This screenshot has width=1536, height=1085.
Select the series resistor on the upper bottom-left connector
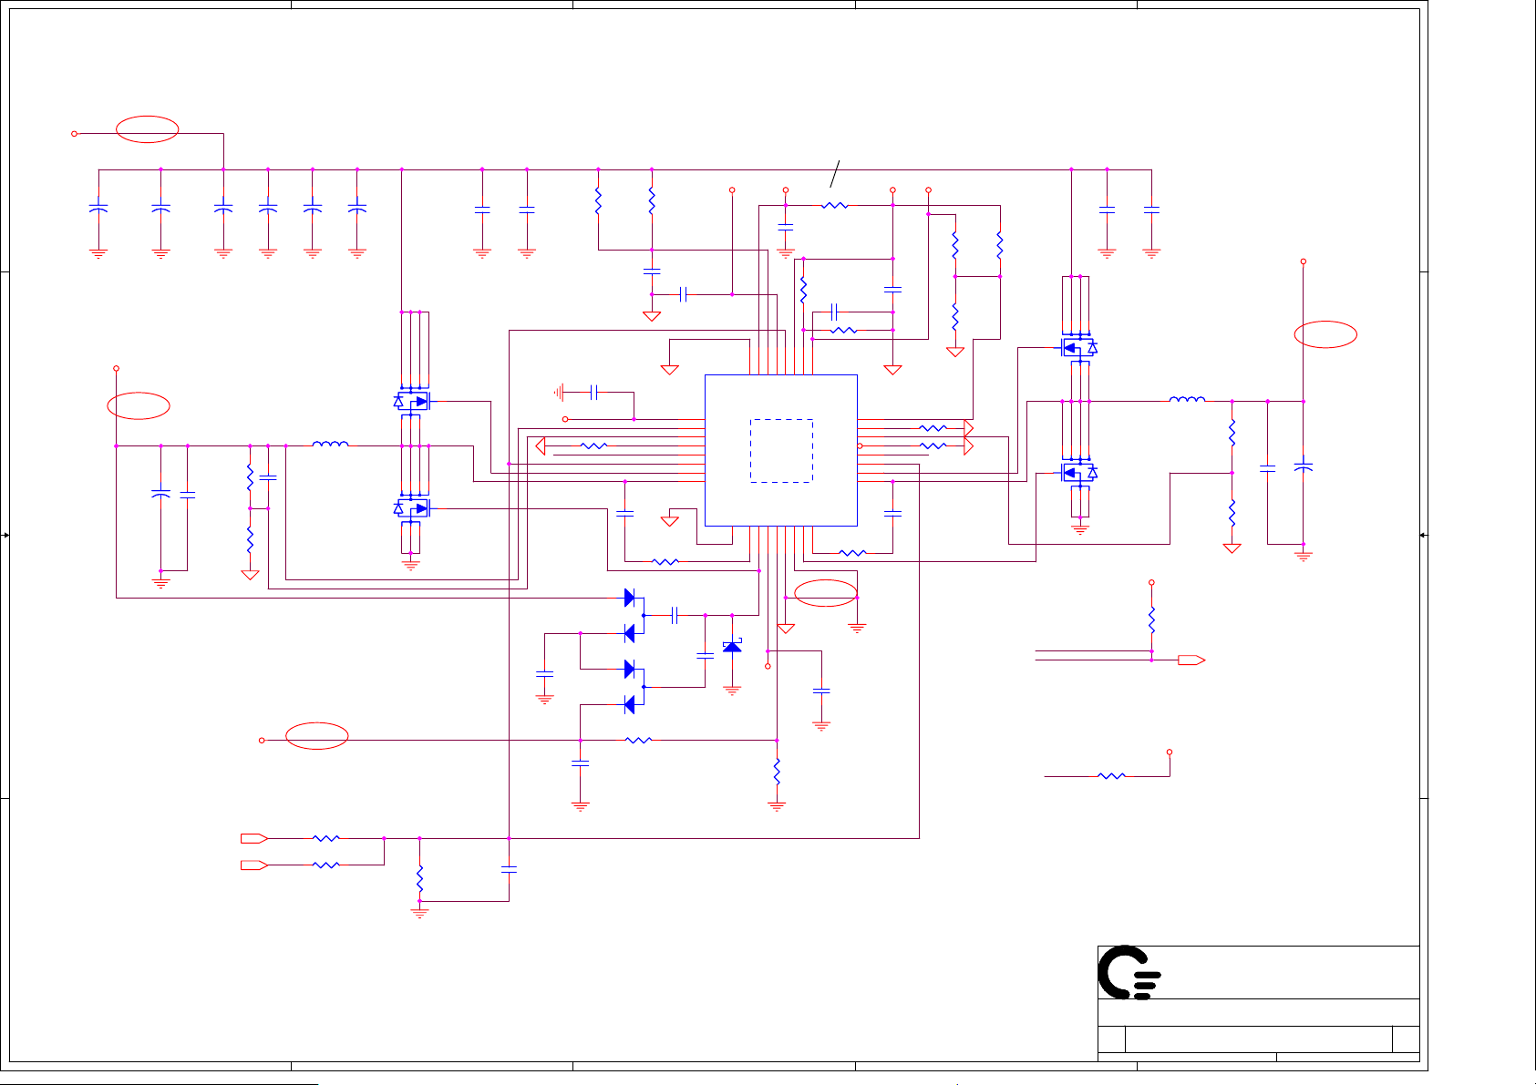click(326, 838)
